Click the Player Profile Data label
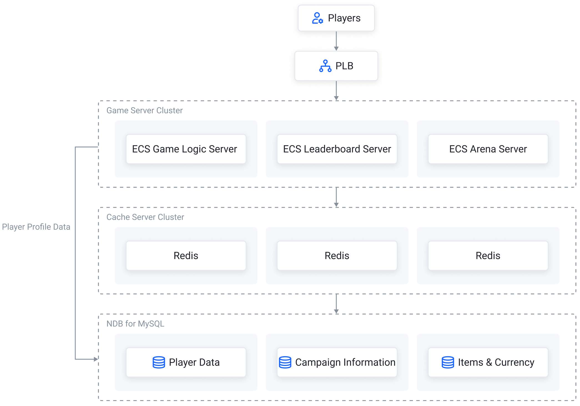This screenshot has width=580, height=406. click(x=36, y=227)
